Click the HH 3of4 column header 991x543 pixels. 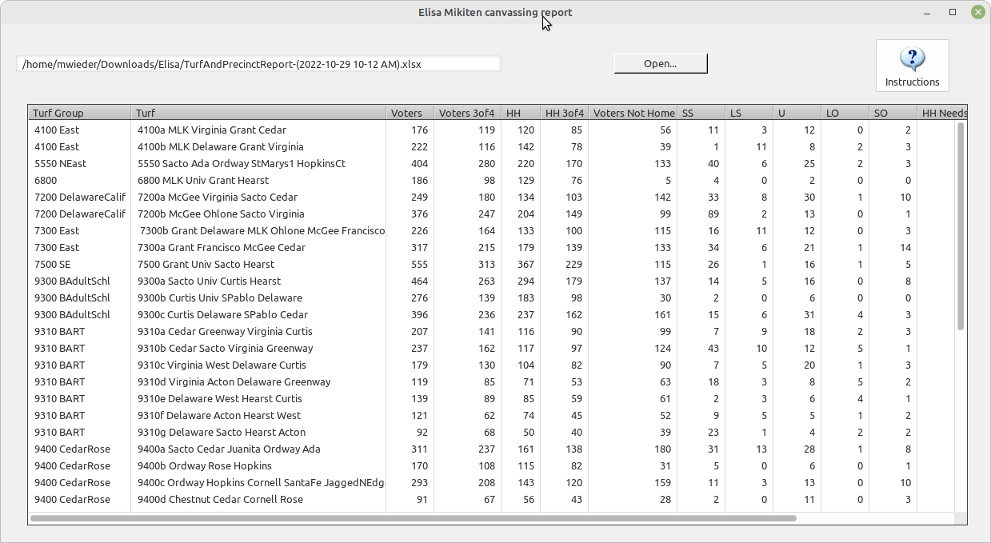[x=564, y=113]
